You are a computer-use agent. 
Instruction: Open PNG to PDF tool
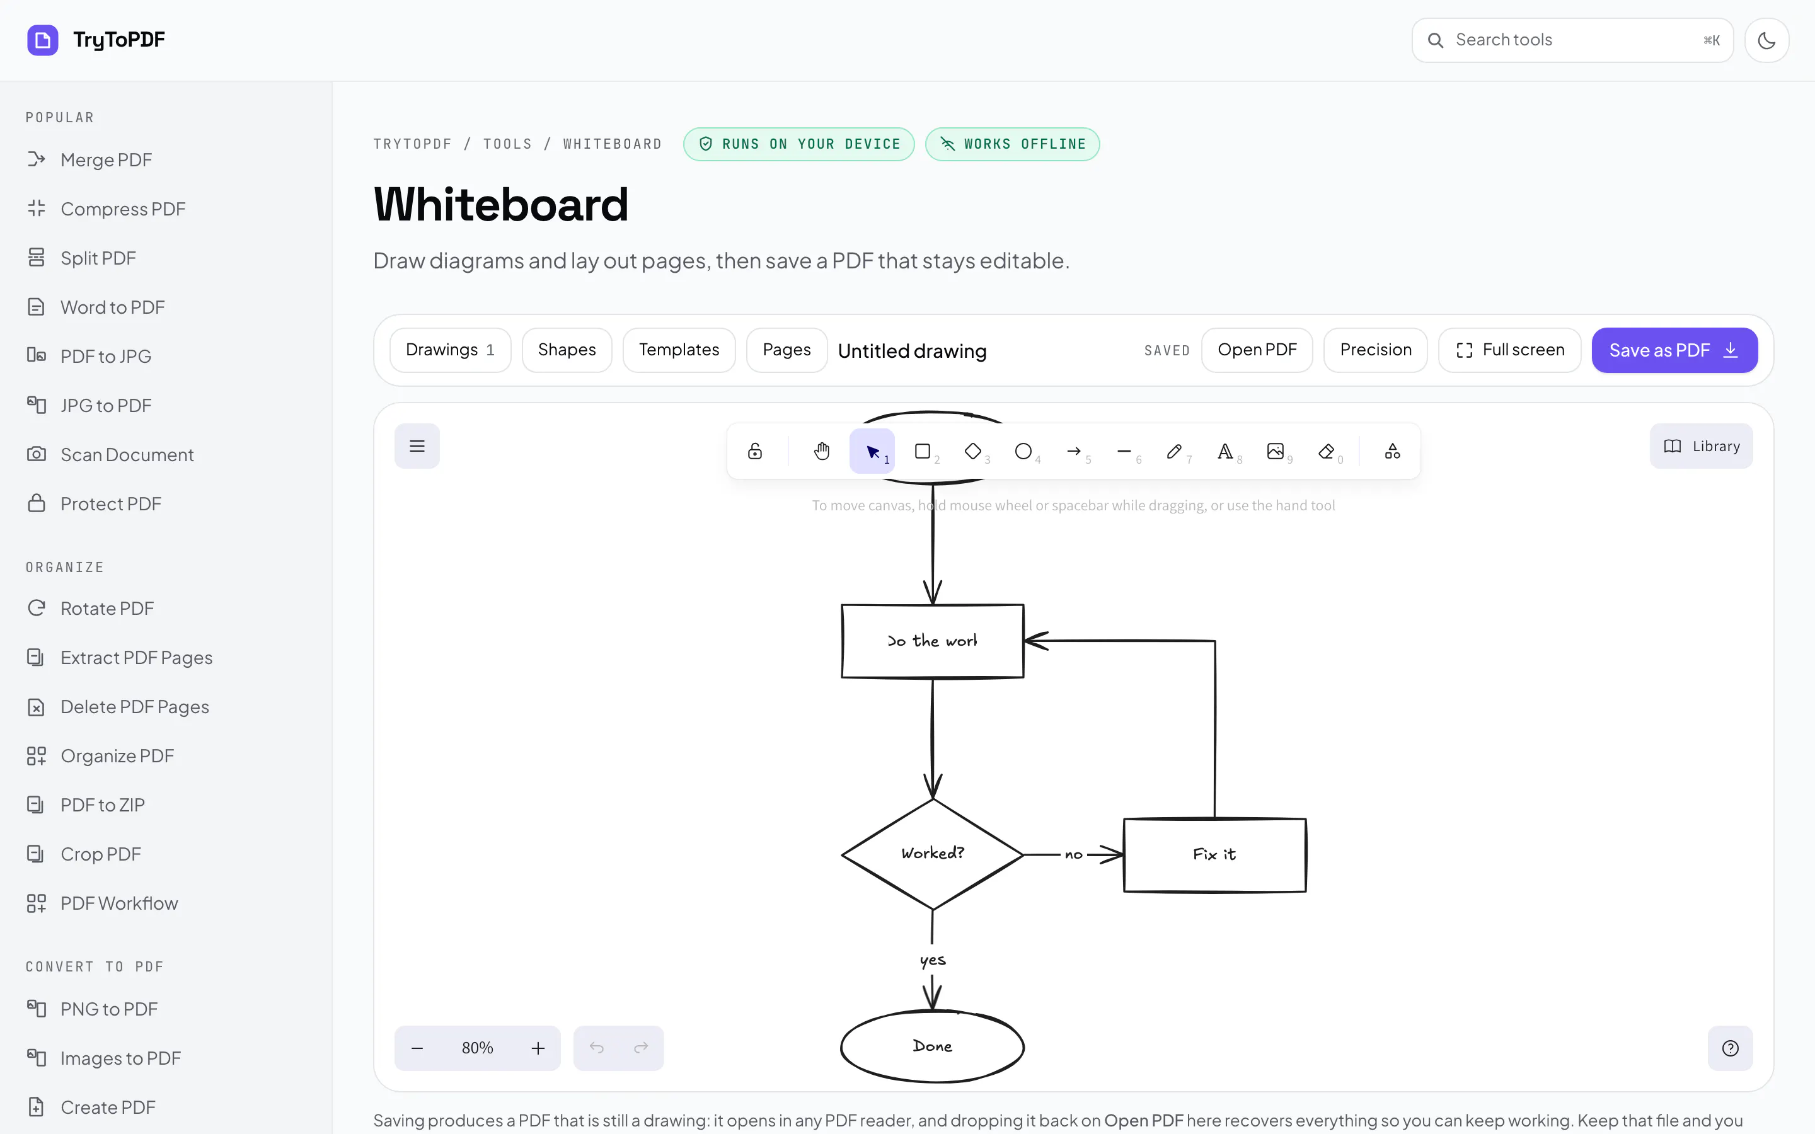tap(165, 1009)
